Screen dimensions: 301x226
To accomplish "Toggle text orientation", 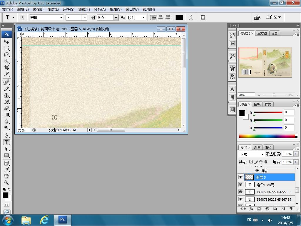I will click(22, 17).
